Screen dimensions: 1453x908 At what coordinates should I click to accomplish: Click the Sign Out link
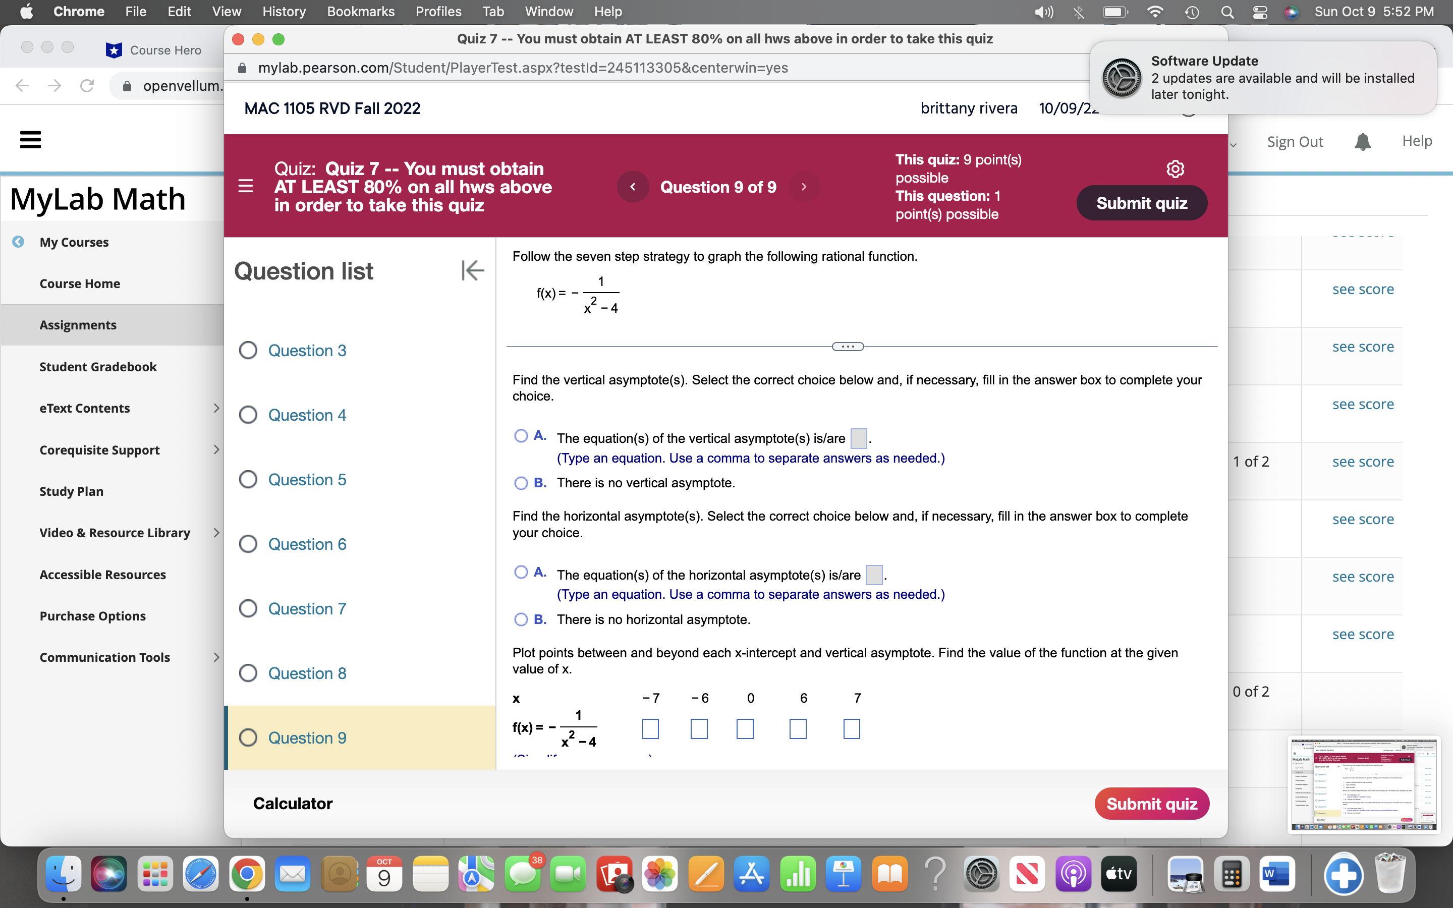1294,141
